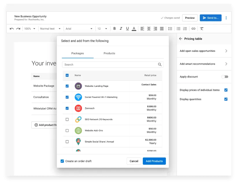Click the redo arrow icon

click(x=18, y=29)
